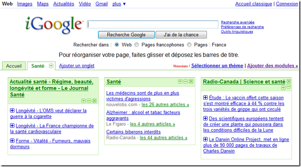Expand the Darwin Online Project item
Image resolution: width=301 pixels, height=167 pixels.
pos(206,139)
